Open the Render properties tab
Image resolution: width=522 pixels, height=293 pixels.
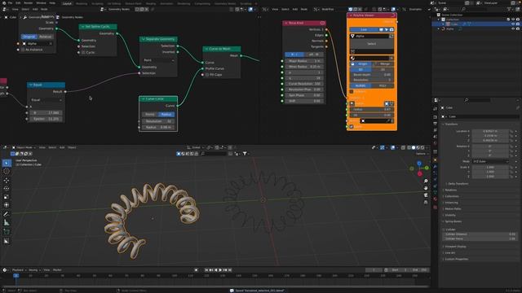[435, 117]
